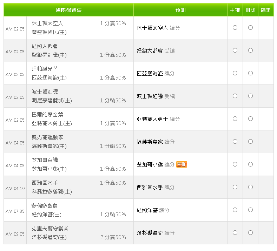The image size is (277, 251).
Task: Click team name 聖路易紅雀(主)
Action: click(49, 55)
